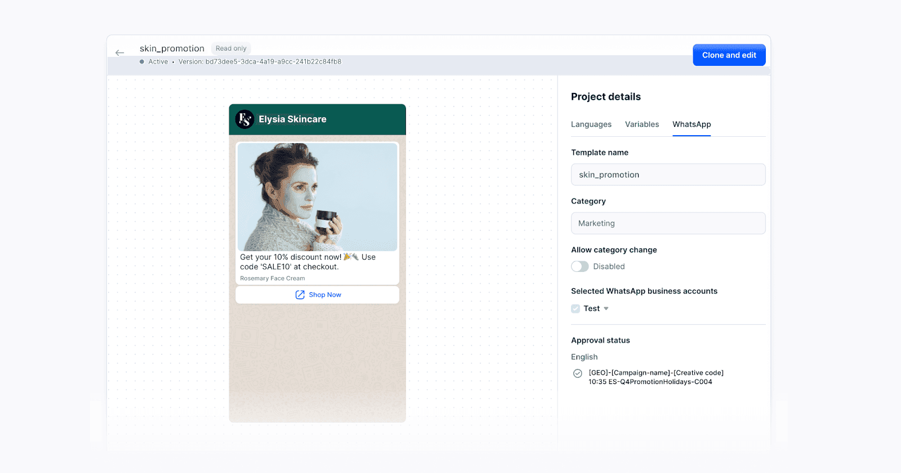901x473 pixels.
Task: Click the ES-Q4PromotionHoliday-C004 text
Action: [x=661, y=382]
